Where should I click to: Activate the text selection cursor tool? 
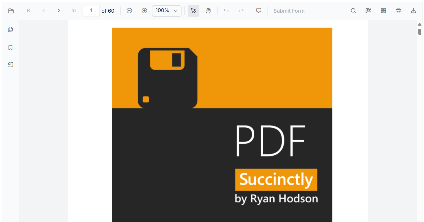194,11
